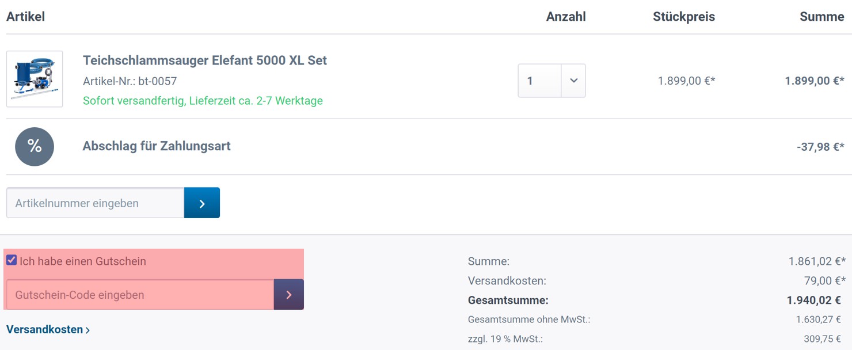
Task: Expand the quantity dropdown chevron
Action: point(573,81)
